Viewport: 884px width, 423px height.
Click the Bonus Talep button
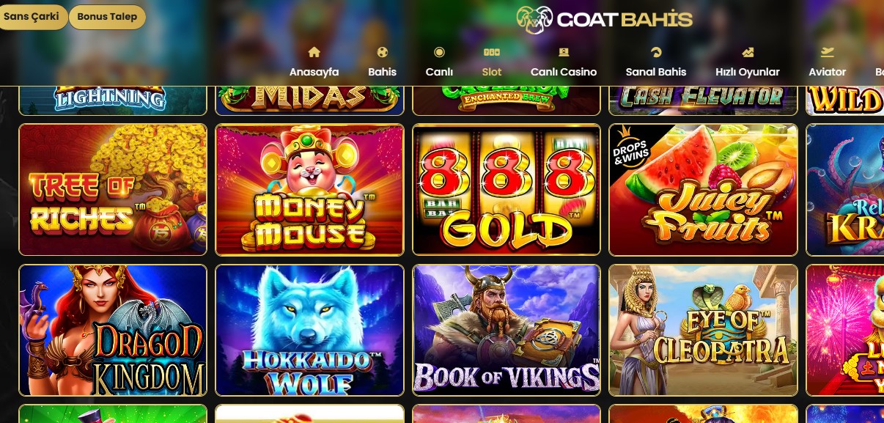click(x=107, y=17)
